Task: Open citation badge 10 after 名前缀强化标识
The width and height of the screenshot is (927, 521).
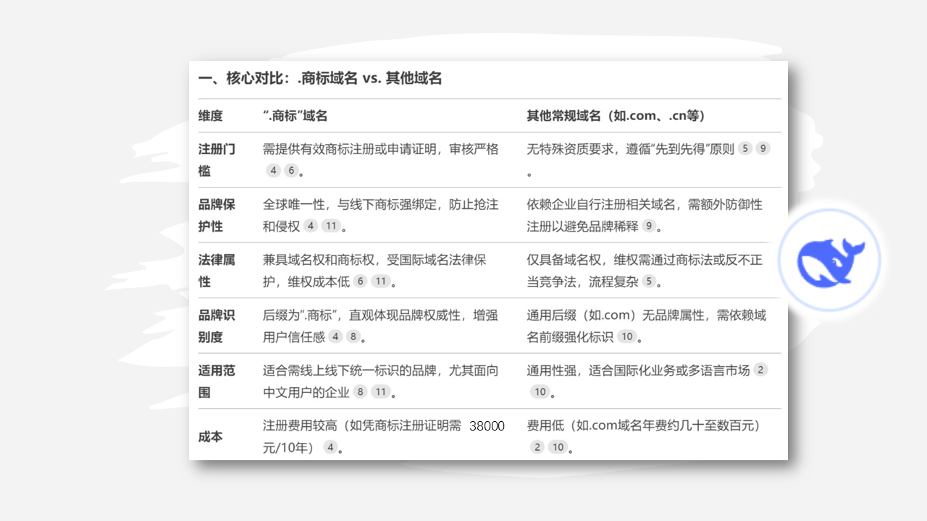Action: click(x=627, y=336)
